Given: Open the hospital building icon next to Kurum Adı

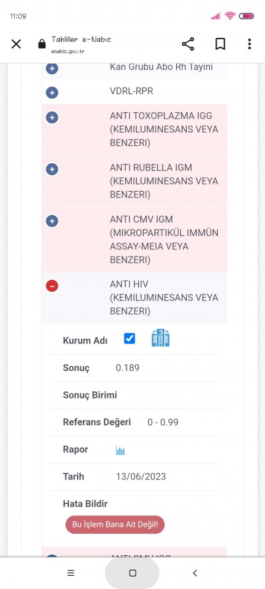Looking at the screenshot, I should (x=160, y=338).
